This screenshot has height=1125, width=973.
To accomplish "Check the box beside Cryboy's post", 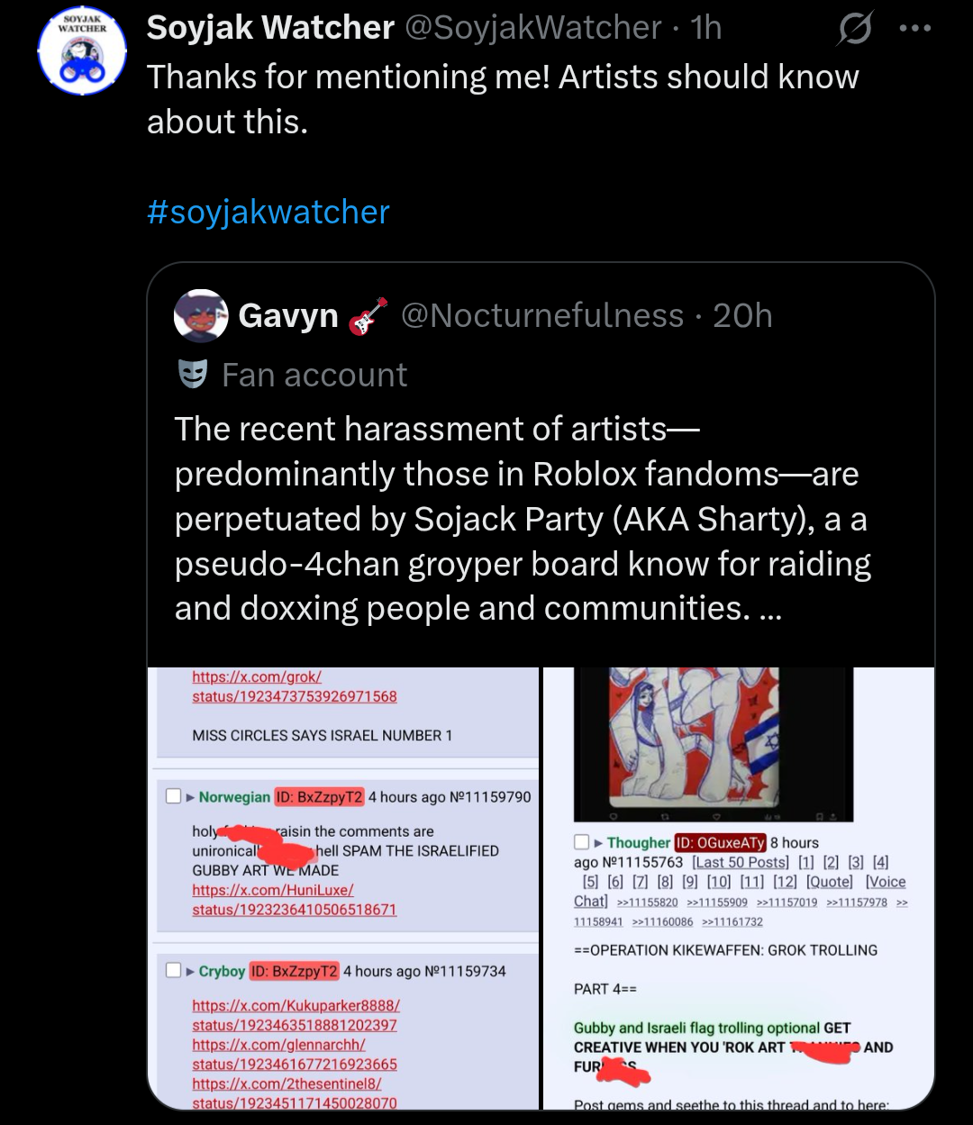I will tap(174, 970).
